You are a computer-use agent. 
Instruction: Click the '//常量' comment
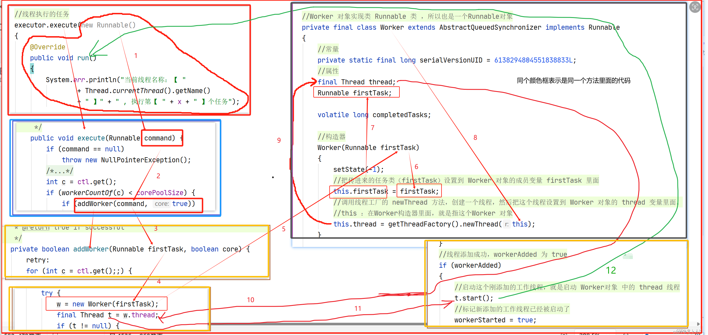(328, 49)
